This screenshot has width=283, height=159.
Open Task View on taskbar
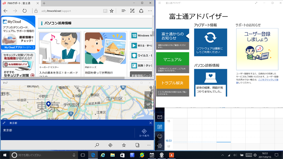pos(83,155)
